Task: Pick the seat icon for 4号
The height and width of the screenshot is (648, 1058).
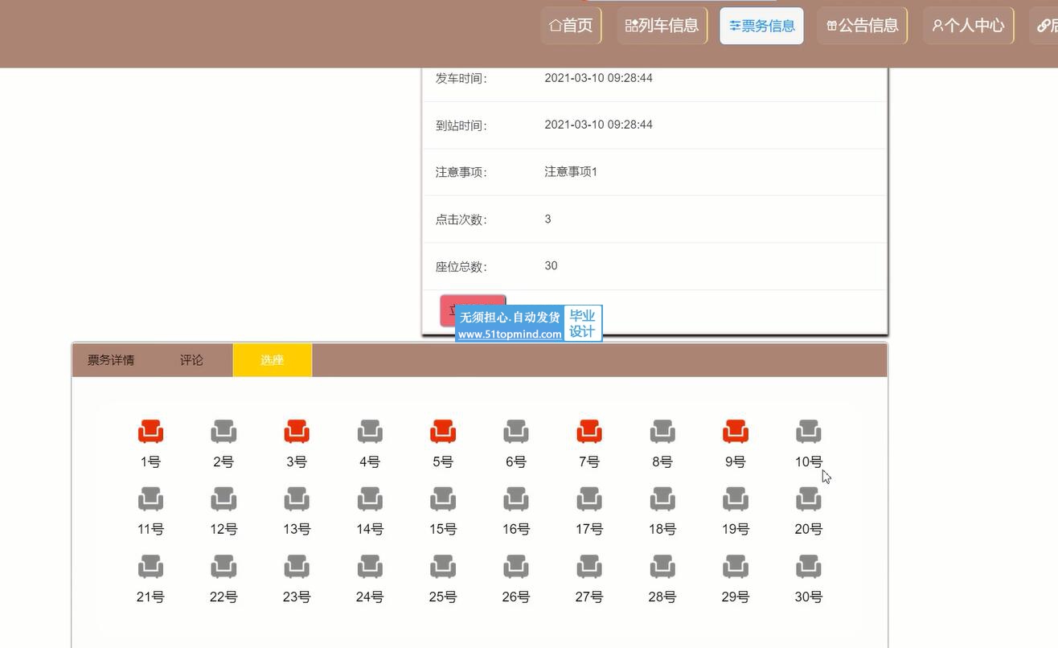Action: [x=370, y=432]
